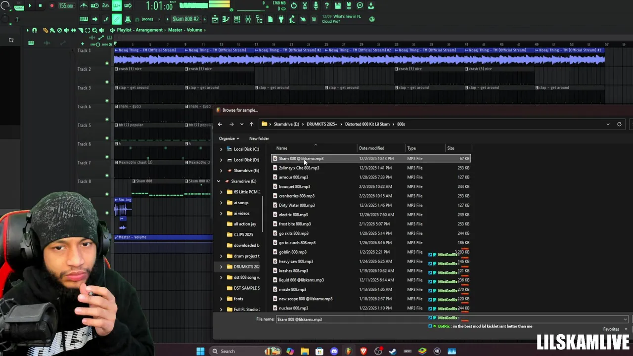
Task: Click DRUMKITS 2025+ in address path
Action: click(322, 124)
